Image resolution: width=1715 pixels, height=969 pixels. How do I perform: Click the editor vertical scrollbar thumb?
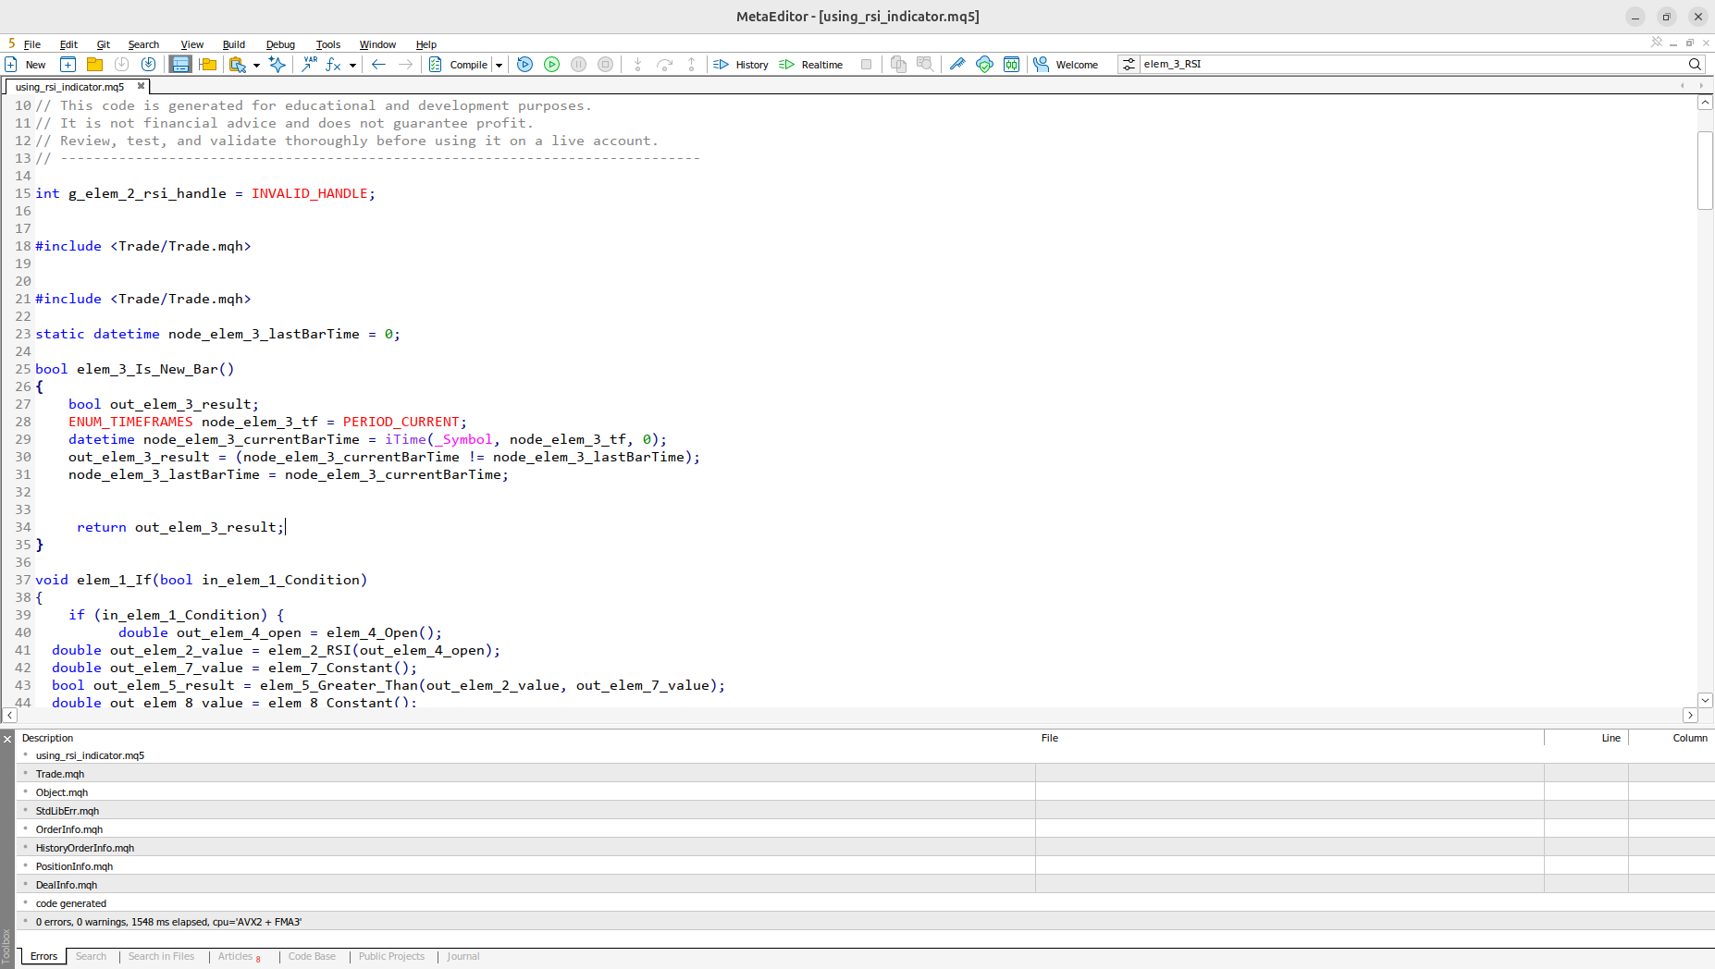click(1705, 170)
